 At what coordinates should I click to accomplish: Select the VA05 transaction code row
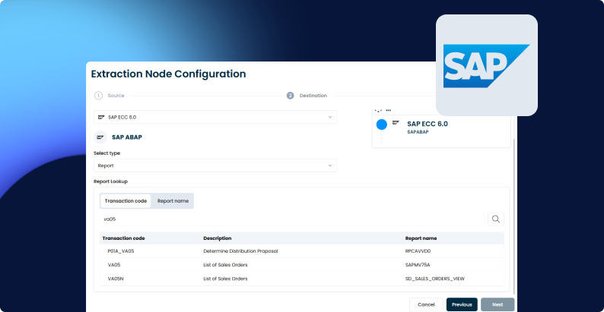[301, 265]
